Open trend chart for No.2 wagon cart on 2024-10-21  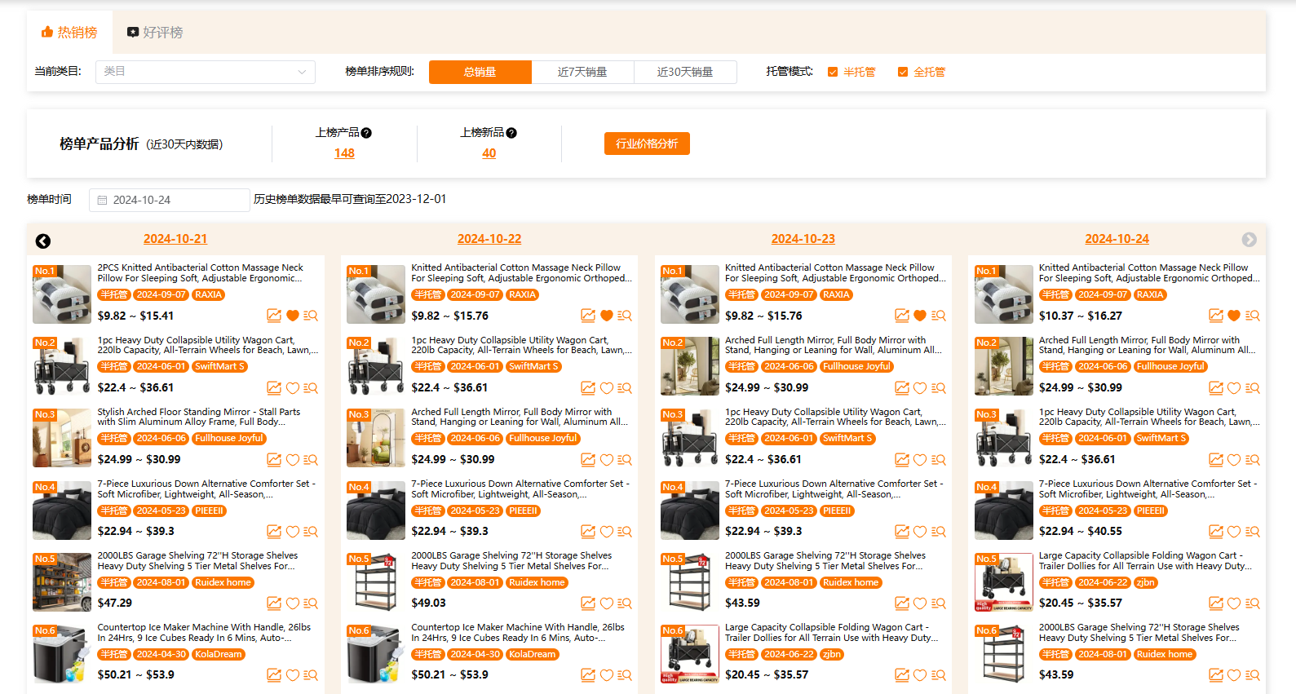coord(274,388)
